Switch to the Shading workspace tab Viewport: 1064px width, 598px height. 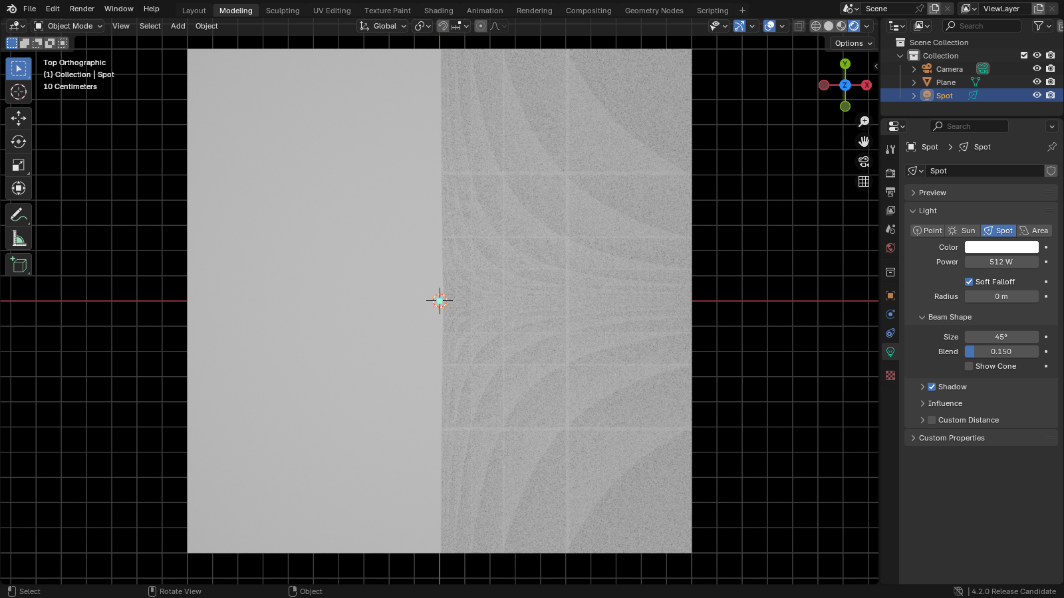pyautogui.click(x=438, y=10)
